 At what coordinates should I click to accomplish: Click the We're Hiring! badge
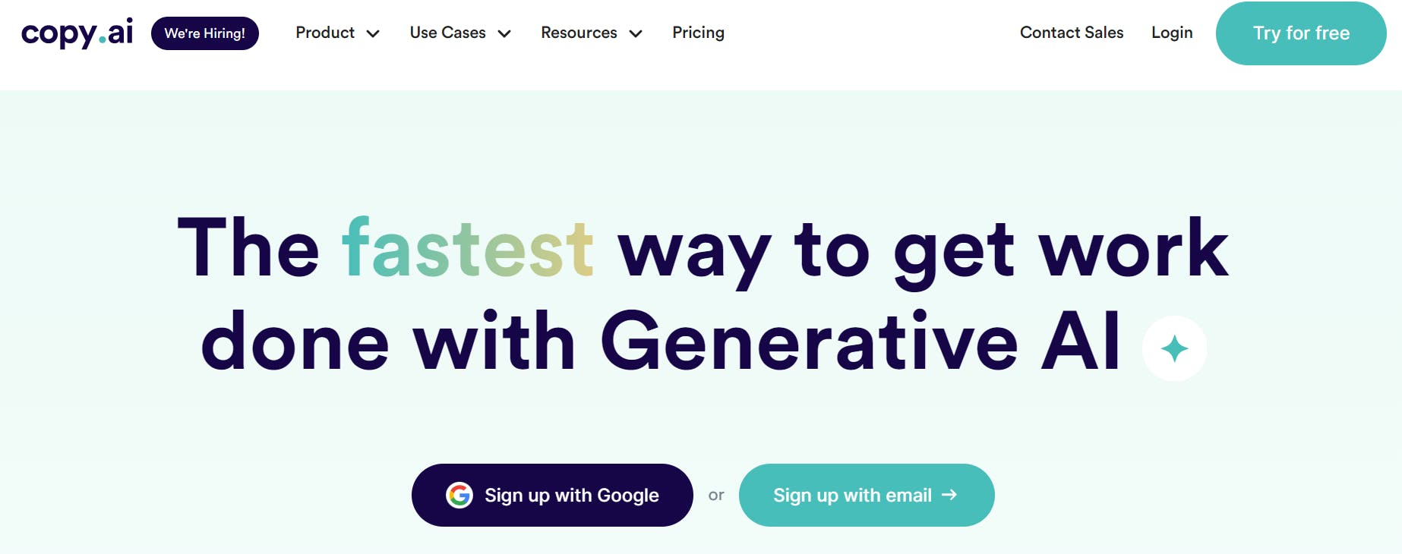(x=205, y=33)
